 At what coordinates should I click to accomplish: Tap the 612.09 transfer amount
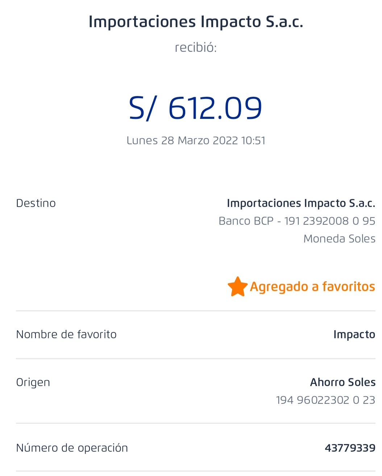pyautogui.click(x=215, y=108)
